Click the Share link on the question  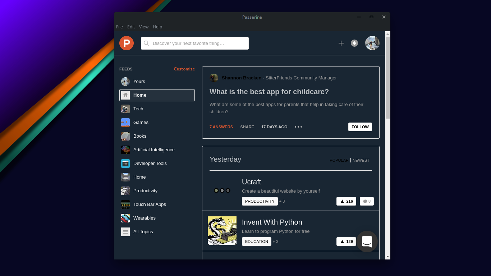(x=247, y=127)
